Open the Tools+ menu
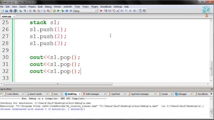The image size is (214, 120). pos(86,7)
